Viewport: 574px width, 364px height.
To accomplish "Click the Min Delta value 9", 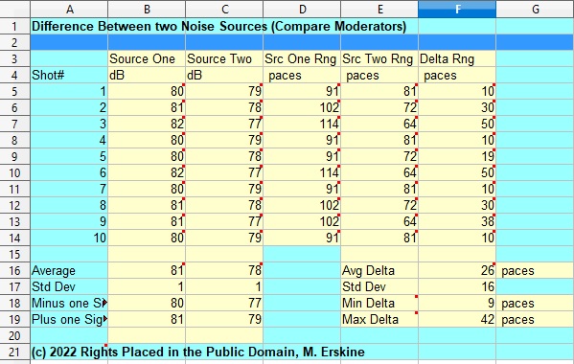I will tap(457, 303).
